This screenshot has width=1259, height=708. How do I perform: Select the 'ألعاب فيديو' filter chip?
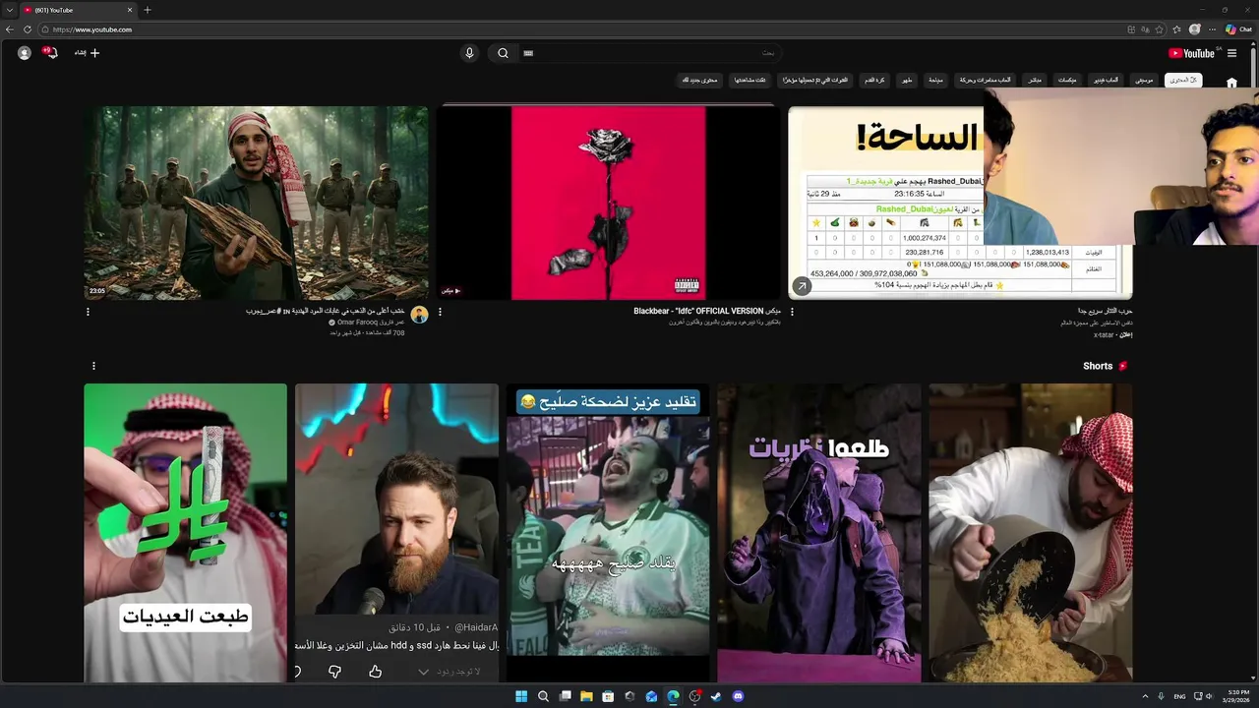(x=1106, y=80)
